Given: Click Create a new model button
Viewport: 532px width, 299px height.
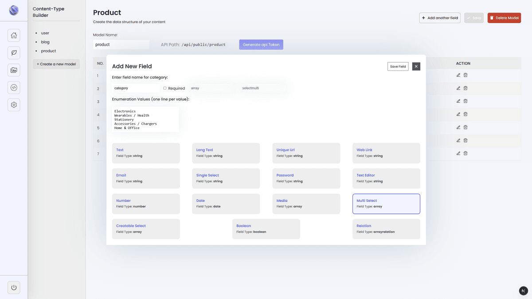Looking at the screenshot, I should tap(56, 64).
